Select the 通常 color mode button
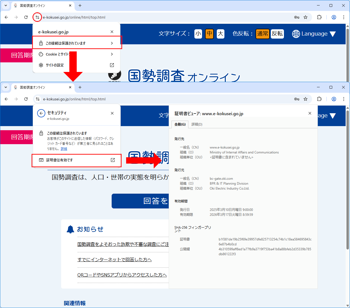The width and height of the screenshot is (350, 308). 262,34
